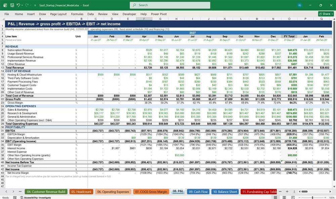Viewport: 336px width, 199px height.
Task: Go to previous sheet tab arrow
Action: [6, 192]
